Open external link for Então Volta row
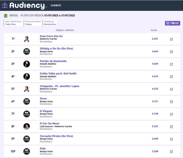Viewport: 183px width, 158px height. (x=171, y=77)
